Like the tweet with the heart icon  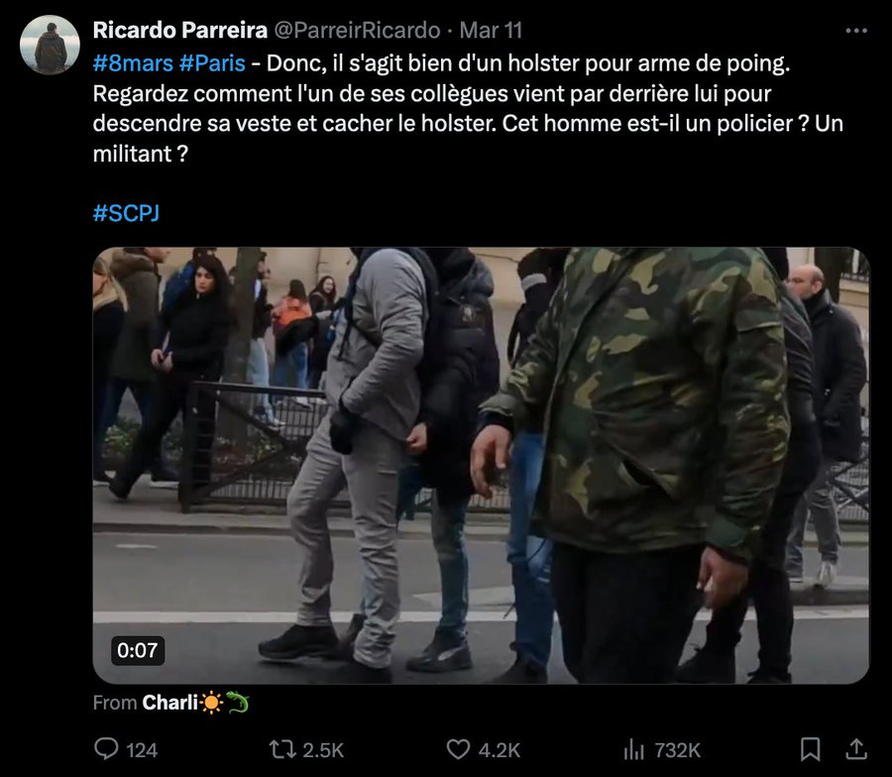click(458, 749)
